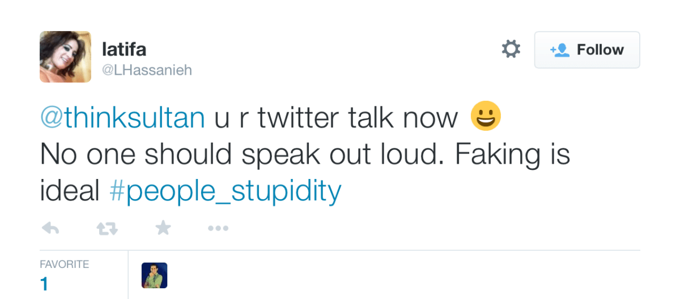Click the word "ideal" in the tweet
The height and width of the screenshot is (299, 680).
click(69, 192)
